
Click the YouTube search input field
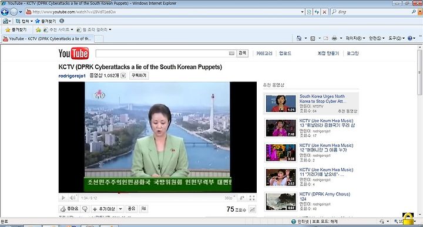click(162, 53)
